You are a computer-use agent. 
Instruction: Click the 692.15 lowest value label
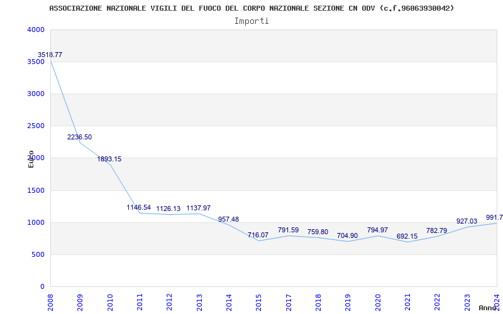coord(407,237)
